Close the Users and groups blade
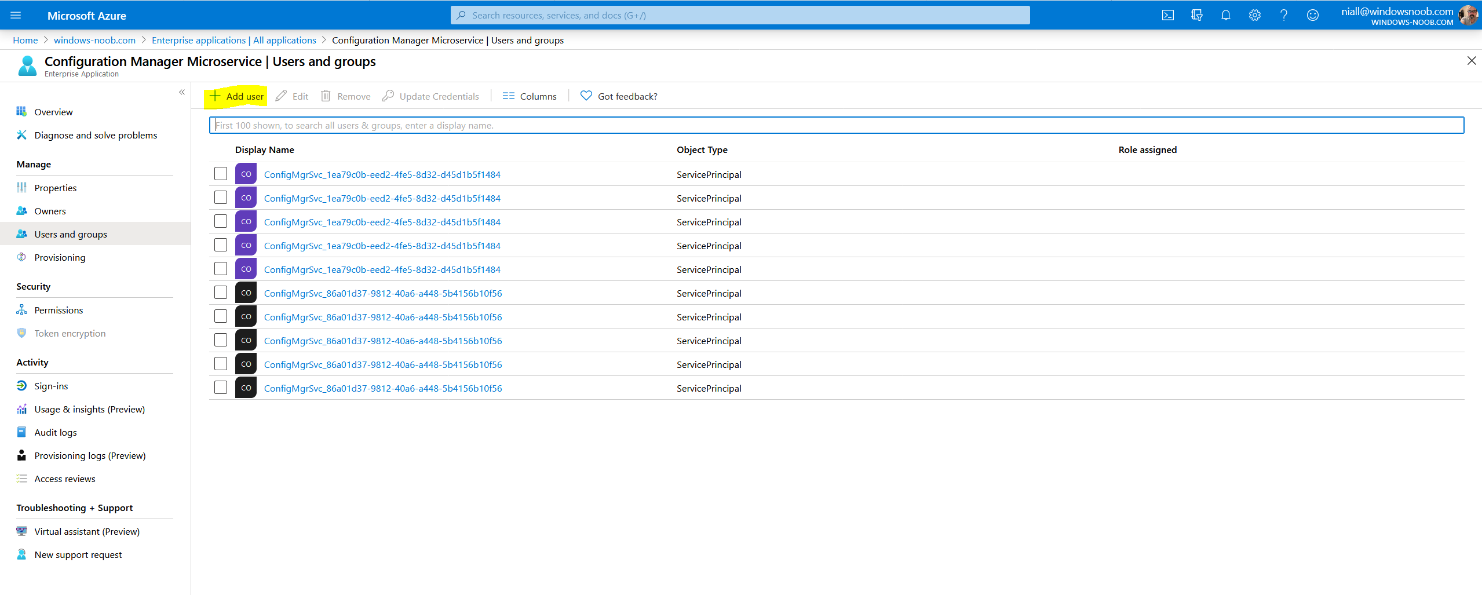 pyautogui.click(x=1472, y=61)
